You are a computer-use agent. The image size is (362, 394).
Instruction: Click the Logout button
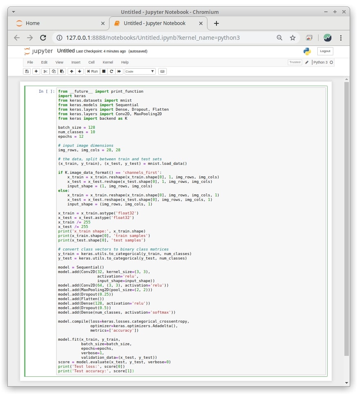pos(325,51)
